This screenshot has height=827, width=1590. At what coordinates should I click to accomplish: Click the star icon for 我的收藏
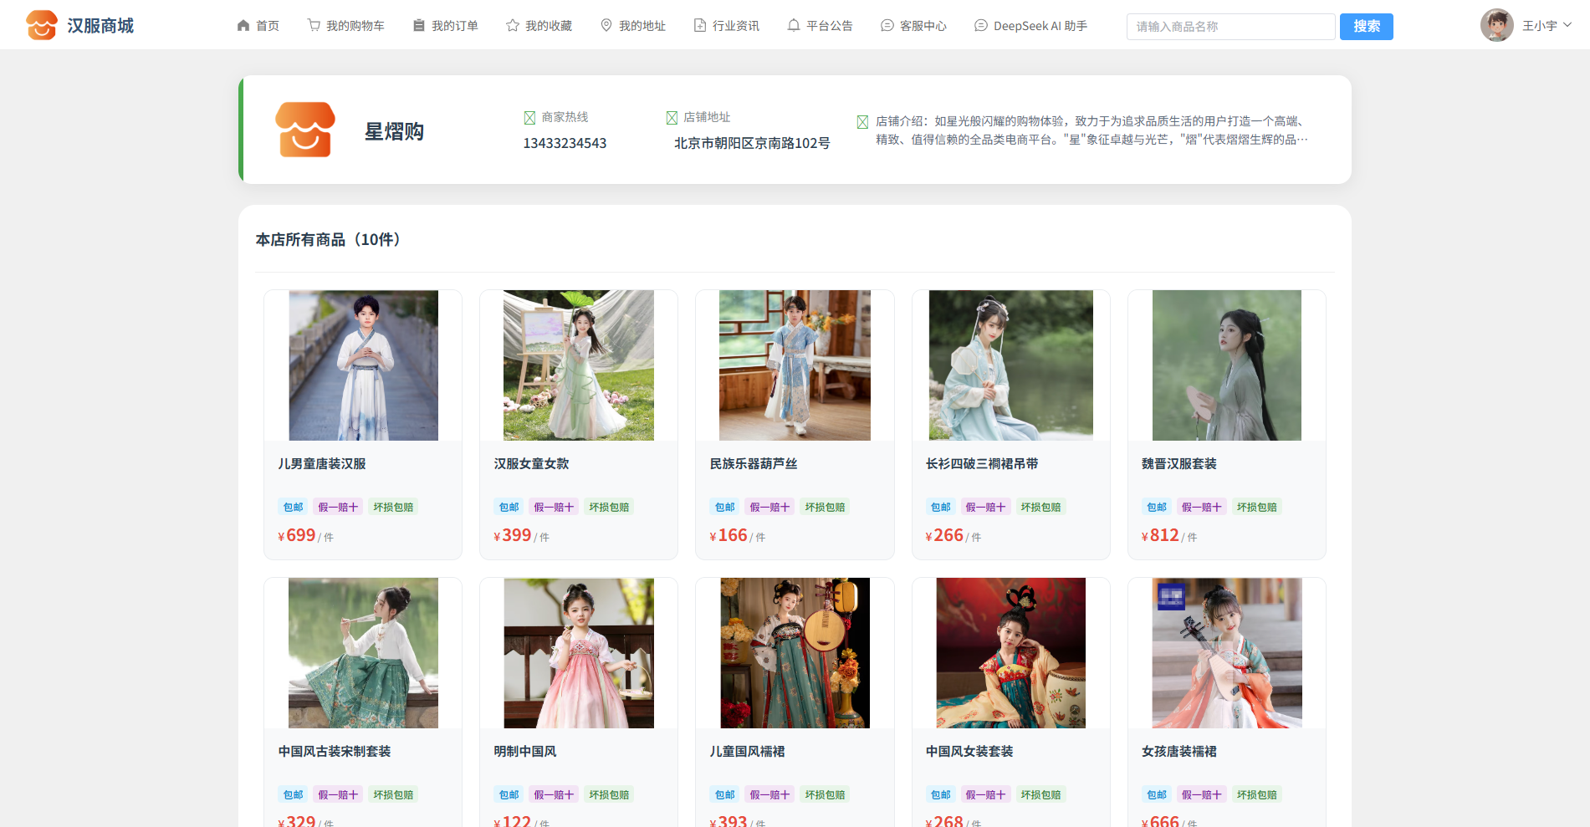coord(513,26)
